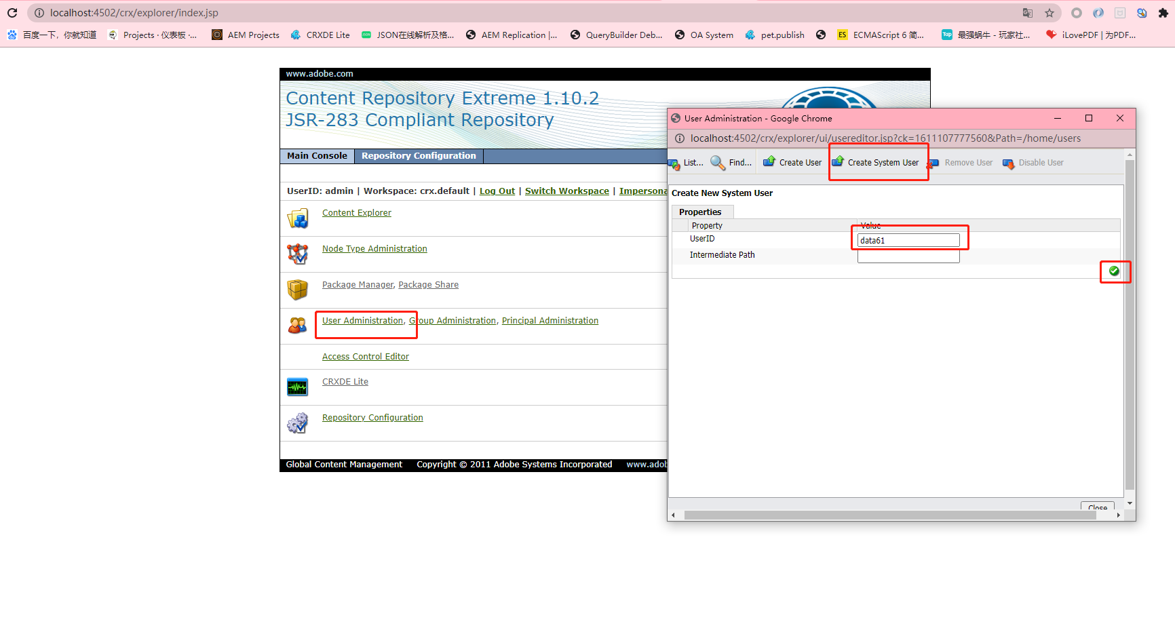Click the CRXDE Lite monitor icon

tap(298, 387)
